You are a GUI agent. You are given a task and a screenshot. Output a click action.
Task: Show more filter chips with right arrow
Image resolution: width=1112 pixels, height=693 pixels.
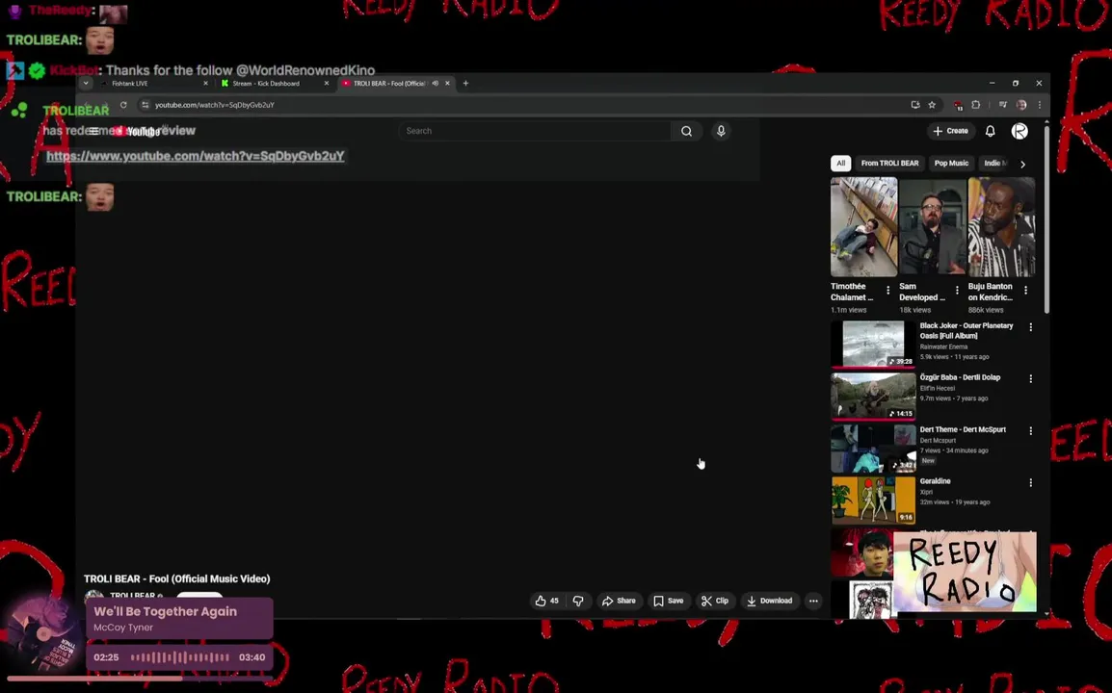pos(1022,164)
